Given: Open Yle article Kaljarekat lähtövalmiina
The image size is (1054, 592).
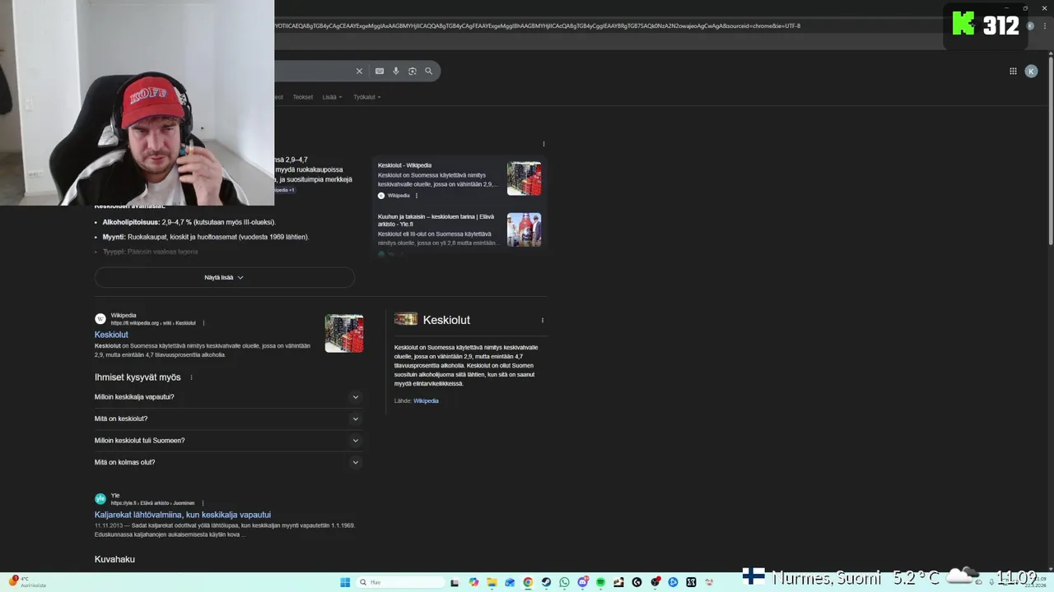Looking at the screenshot, I should point(183,515).
